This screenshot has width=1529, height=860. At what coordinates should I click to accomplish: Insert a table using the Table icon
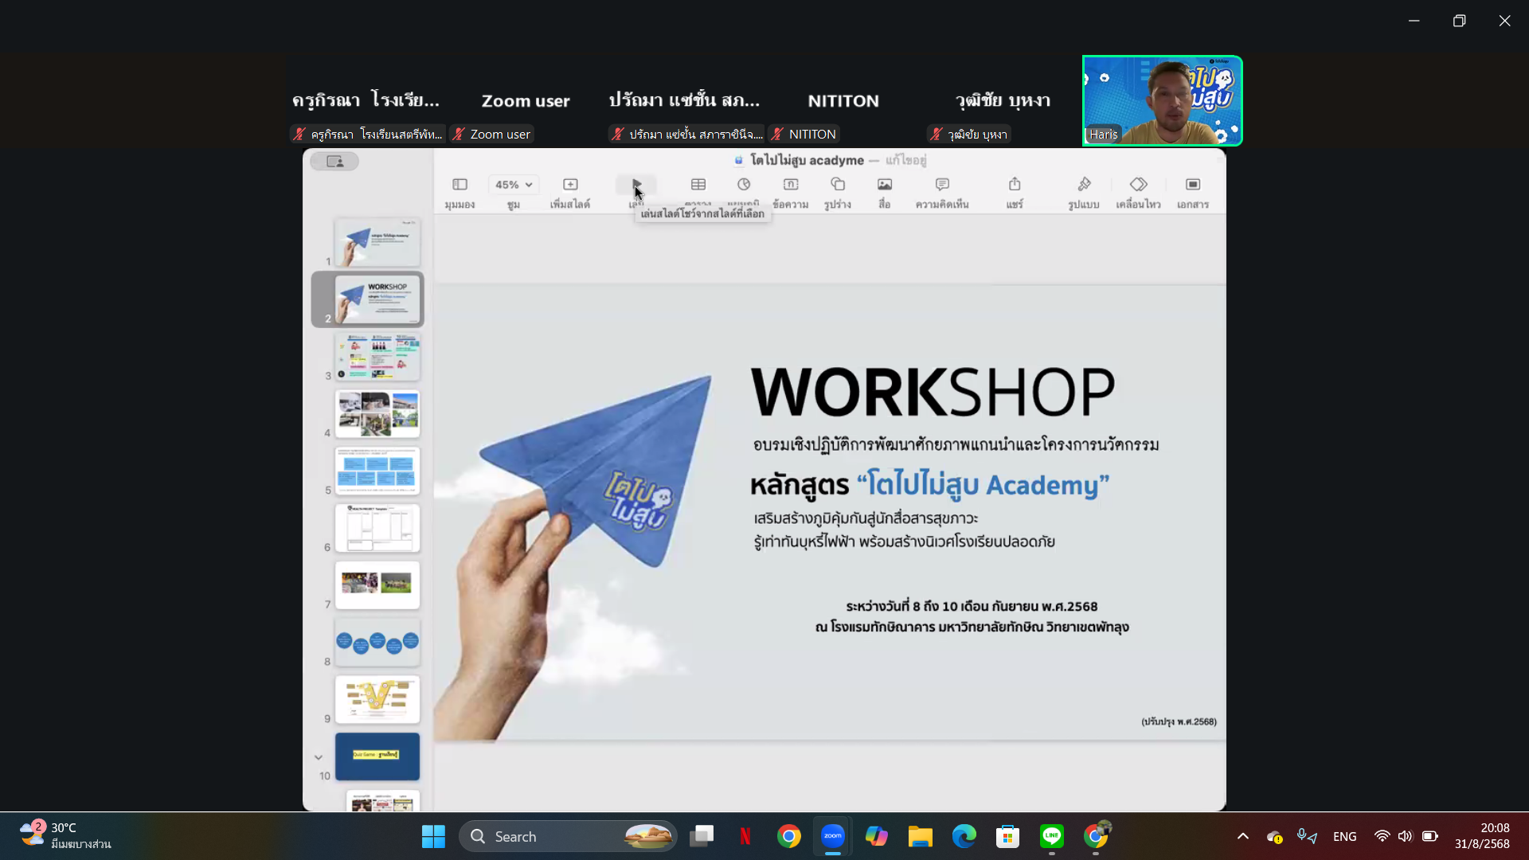[x=698, y=185]
